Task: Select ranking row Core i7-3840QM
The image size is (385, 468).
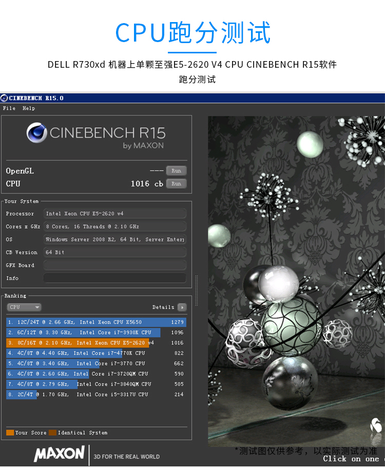Action: point(96,384)
